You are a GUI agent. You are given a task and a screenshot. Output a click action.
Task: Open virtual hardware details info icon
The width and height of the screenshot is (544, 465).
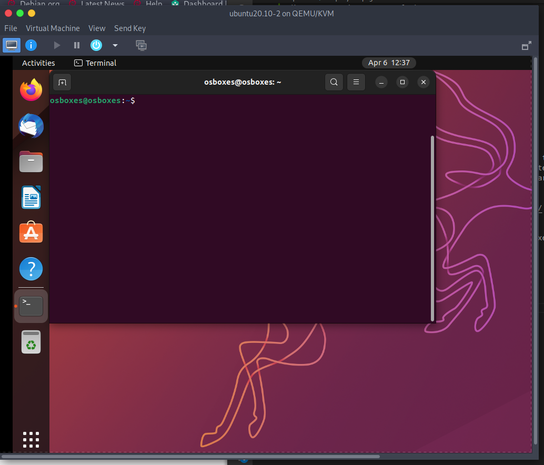31,45
